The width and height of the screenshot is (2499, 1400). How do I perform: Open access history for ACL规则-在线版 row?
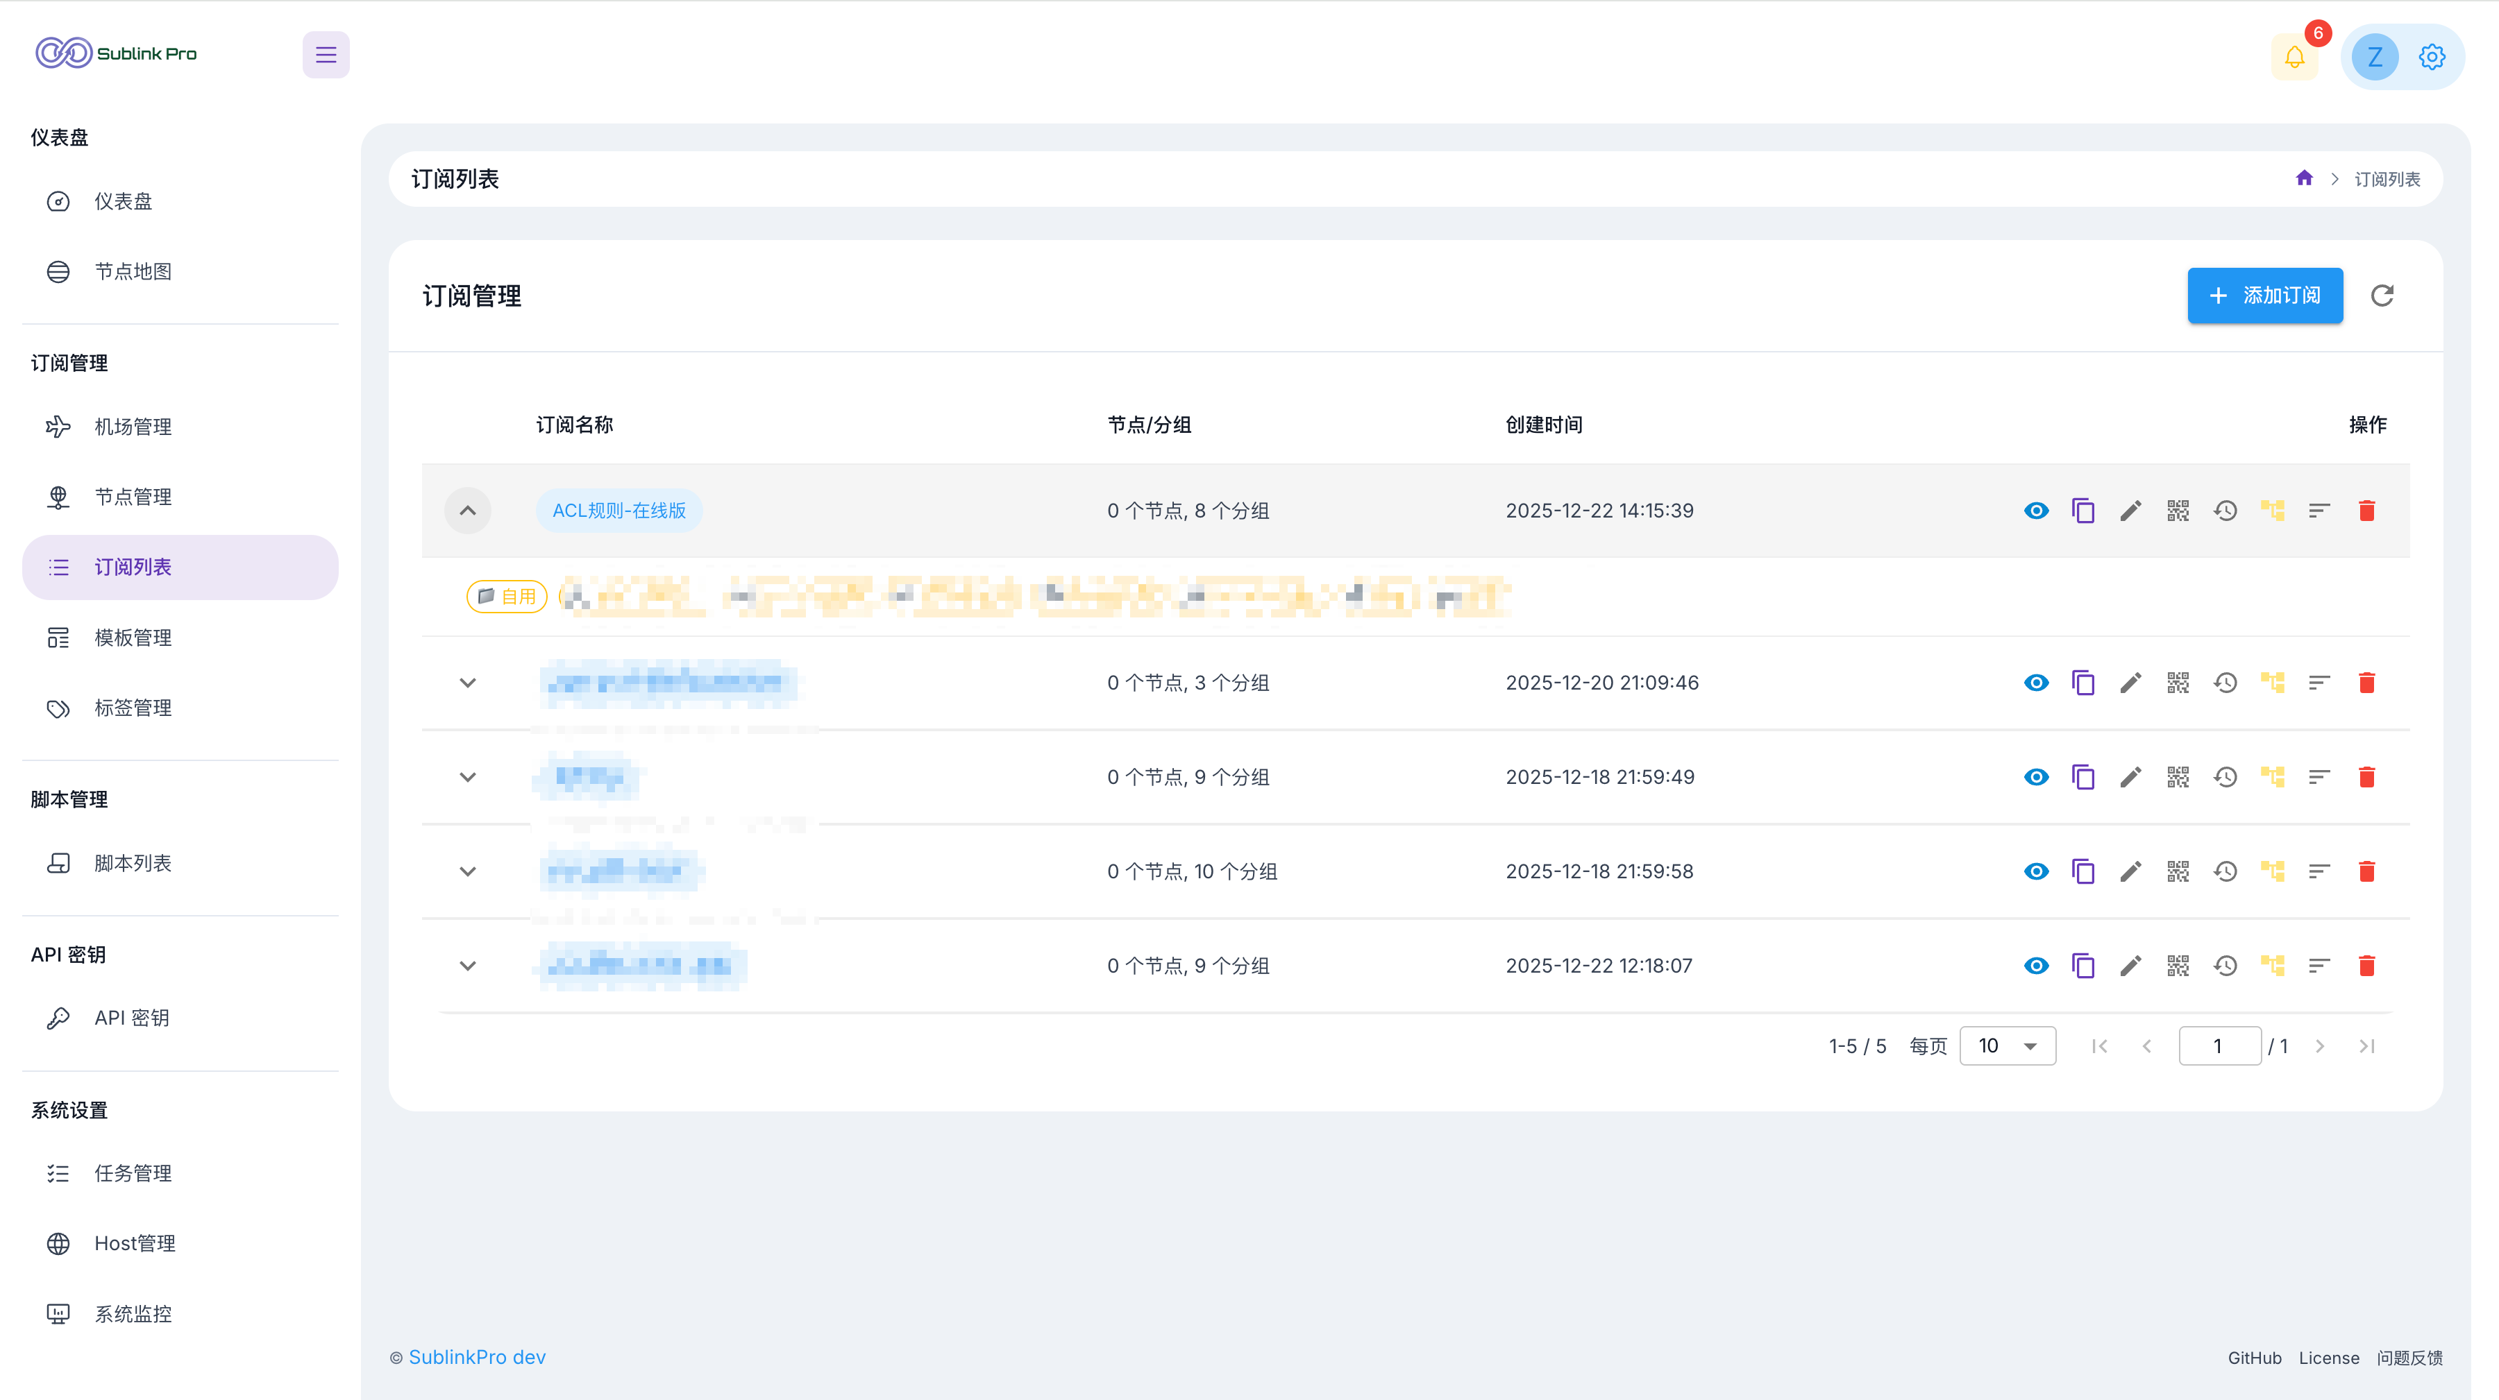pyautogui.click(x=2225, y=511)
